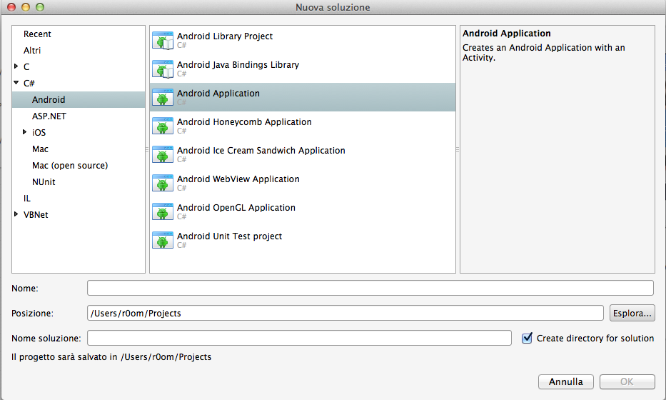Focus the Nome text field
Viewport: 666px width, 400px height.
(x=370, y=288)
